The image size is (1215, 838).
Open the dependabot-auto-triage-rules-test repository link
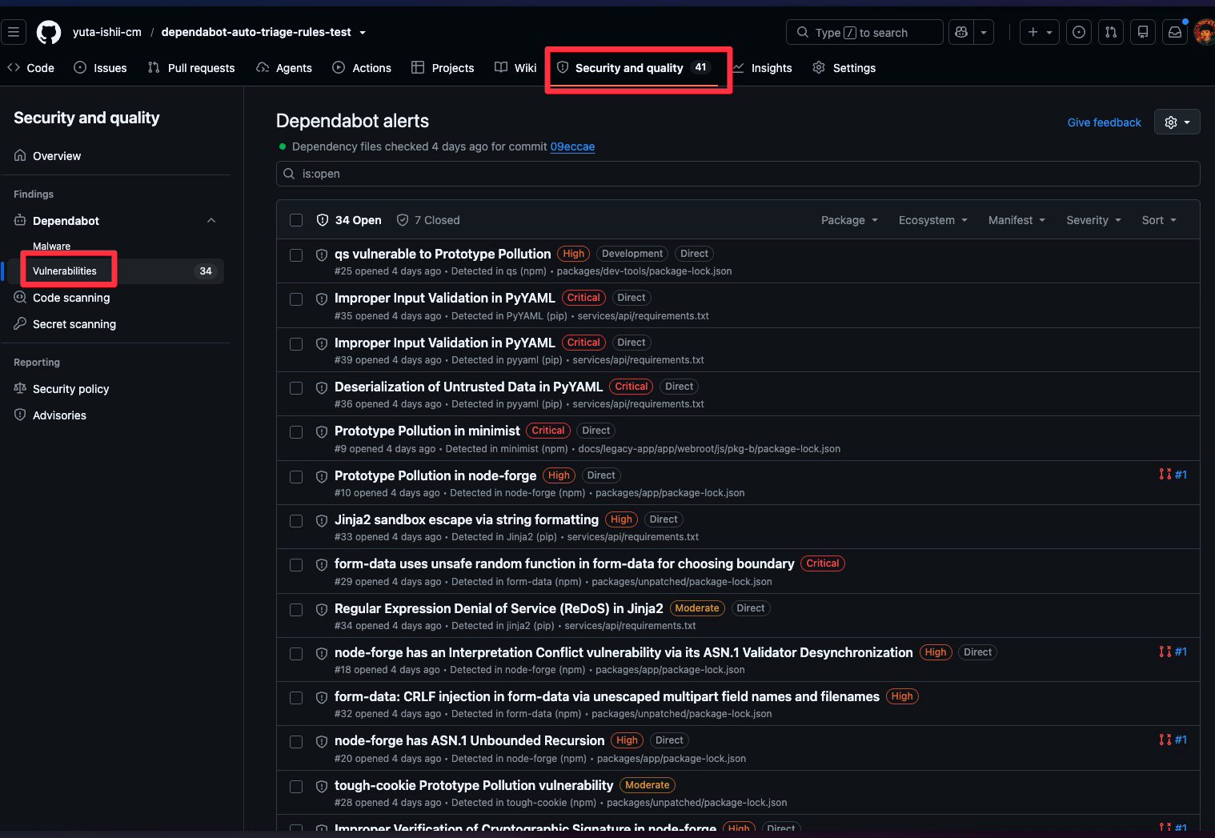256,32
